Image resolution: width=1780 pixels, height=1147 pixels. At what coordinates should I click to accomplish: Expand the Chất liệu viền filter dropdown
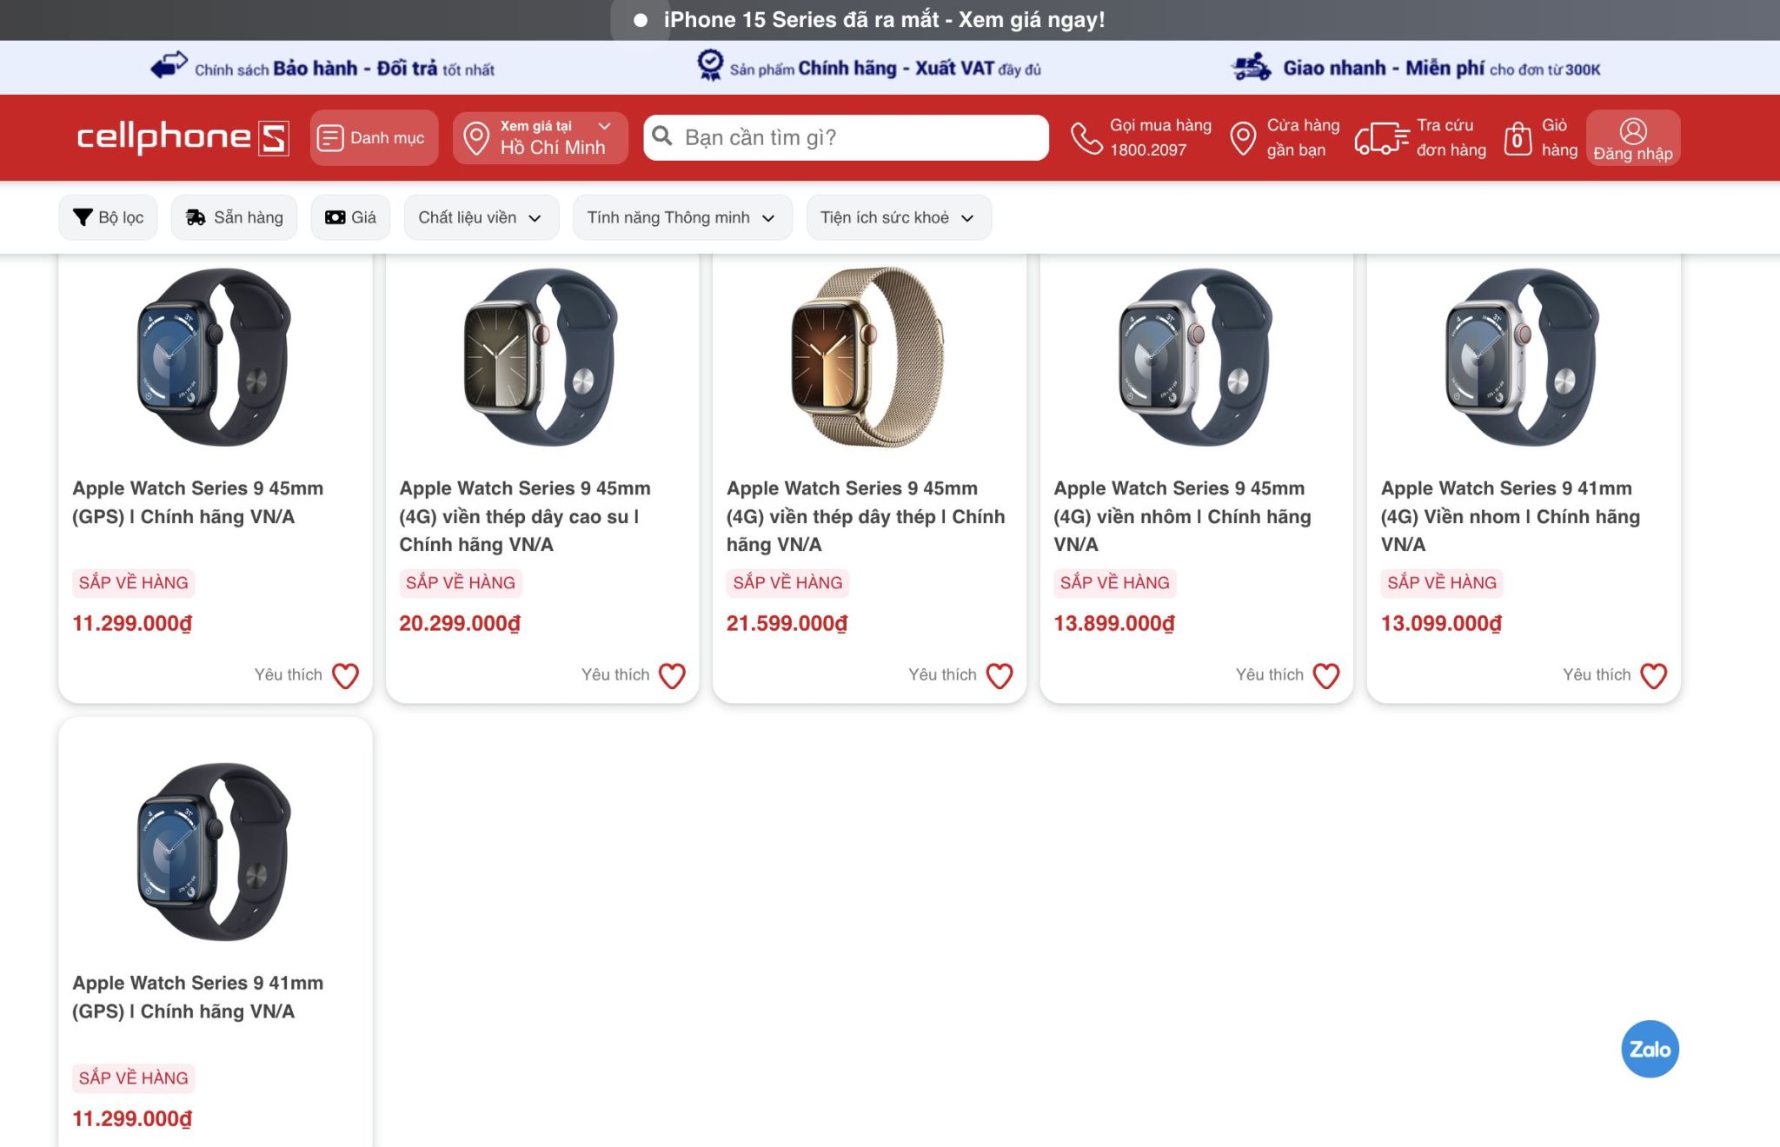(x=480, y=217)
